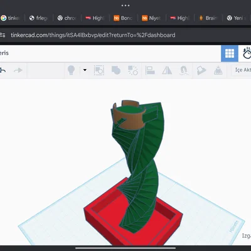Switch to the Brain browser tab
The image size is (251, 251).
pos(208,18)
